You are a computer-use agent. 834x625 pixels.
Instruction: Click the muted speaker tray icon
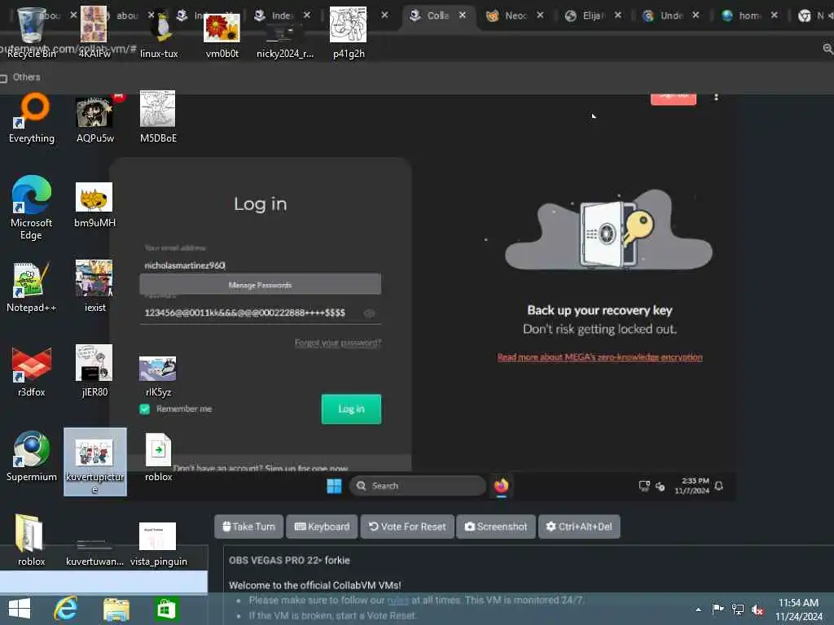[757, 609]
